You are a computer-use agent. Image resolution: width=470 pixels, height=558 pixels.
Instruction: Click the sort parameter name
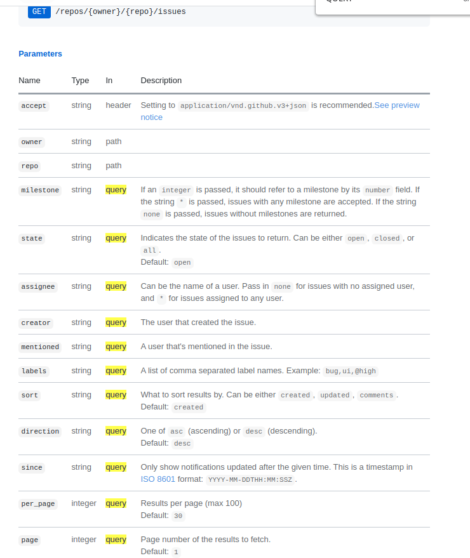pyautogui.click(x=30, y=395)
